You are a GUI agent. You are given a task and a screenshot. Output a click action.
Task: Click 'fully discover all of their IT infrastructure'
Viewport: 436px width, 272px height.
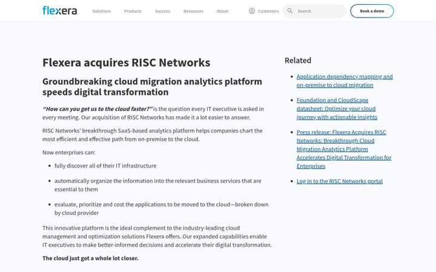(x=105, y=166)
